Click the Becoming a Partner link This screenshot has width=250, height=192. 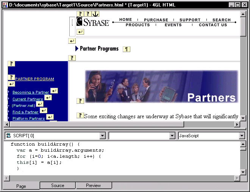click(31, 92)
